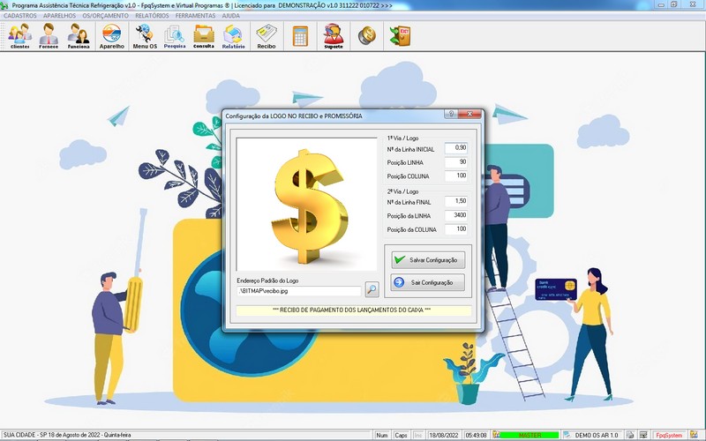The image size is (706, 441).
Task: Open the Recibo toolbar icon
Action: point(267,36)
